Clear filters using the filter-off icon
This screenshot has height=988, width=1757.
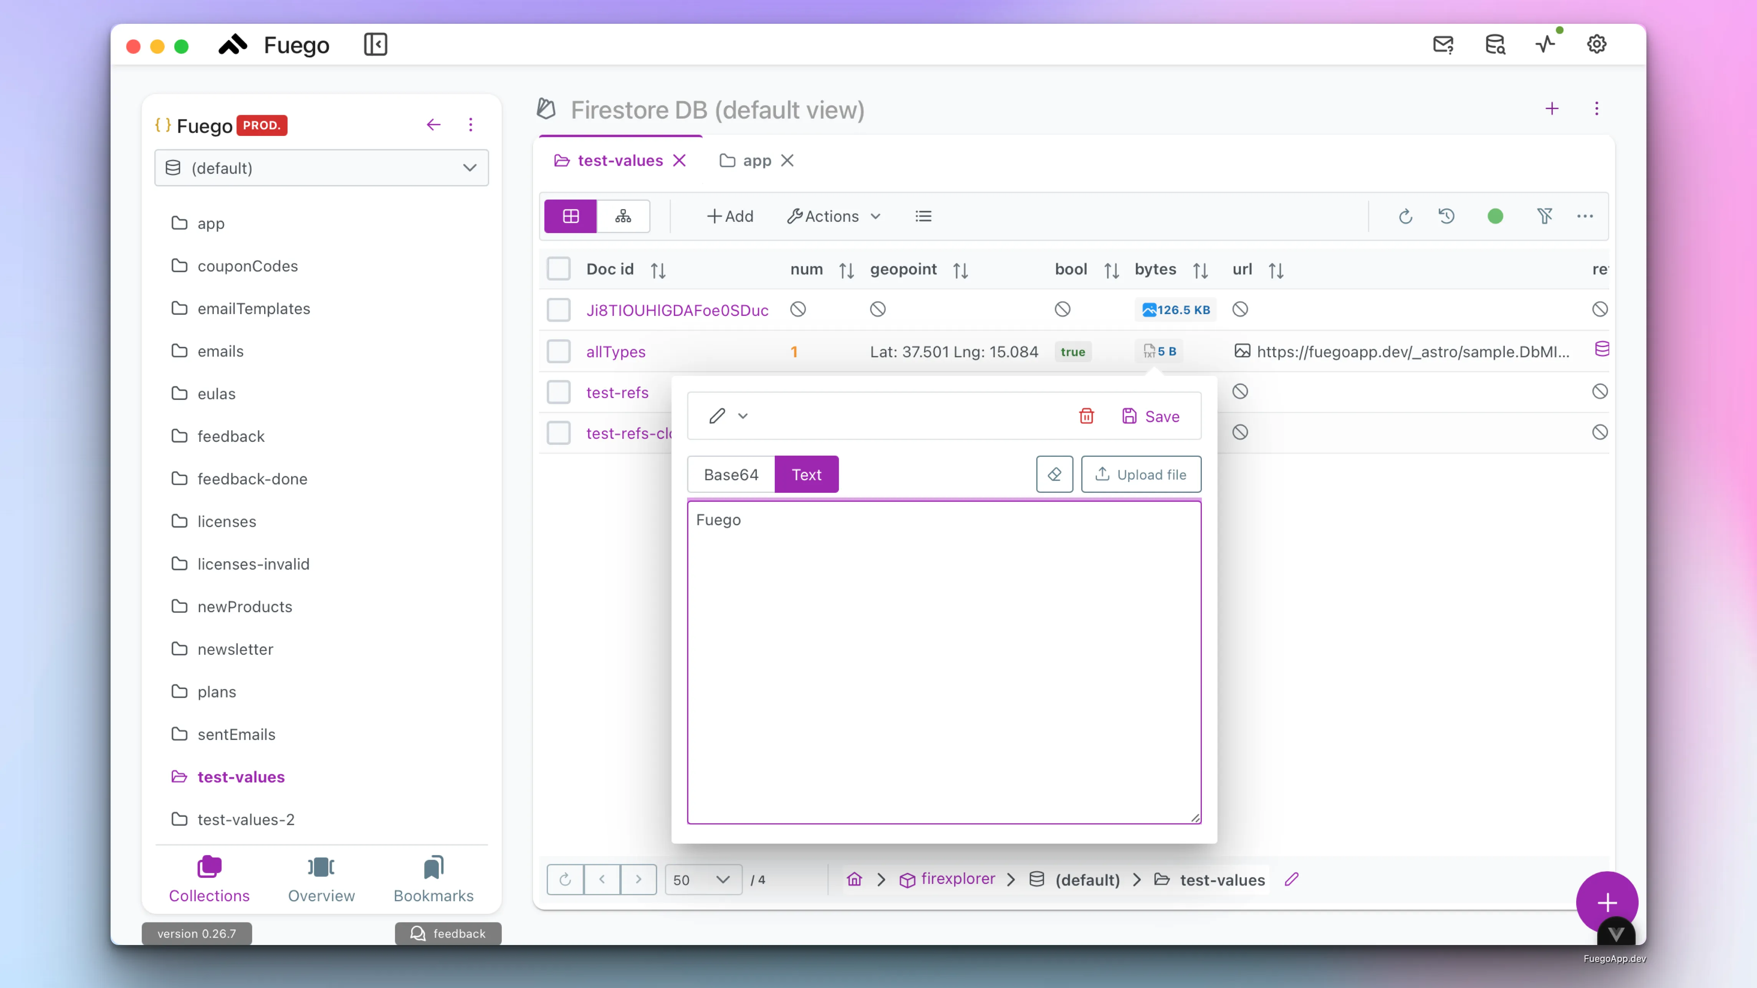tap(1545, 216)
